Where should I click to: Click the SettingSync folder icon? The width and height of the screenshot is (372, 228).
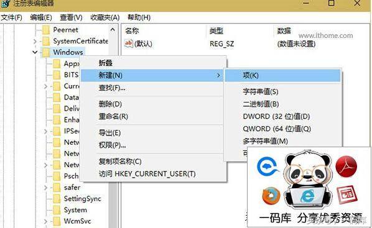(57, 199)
